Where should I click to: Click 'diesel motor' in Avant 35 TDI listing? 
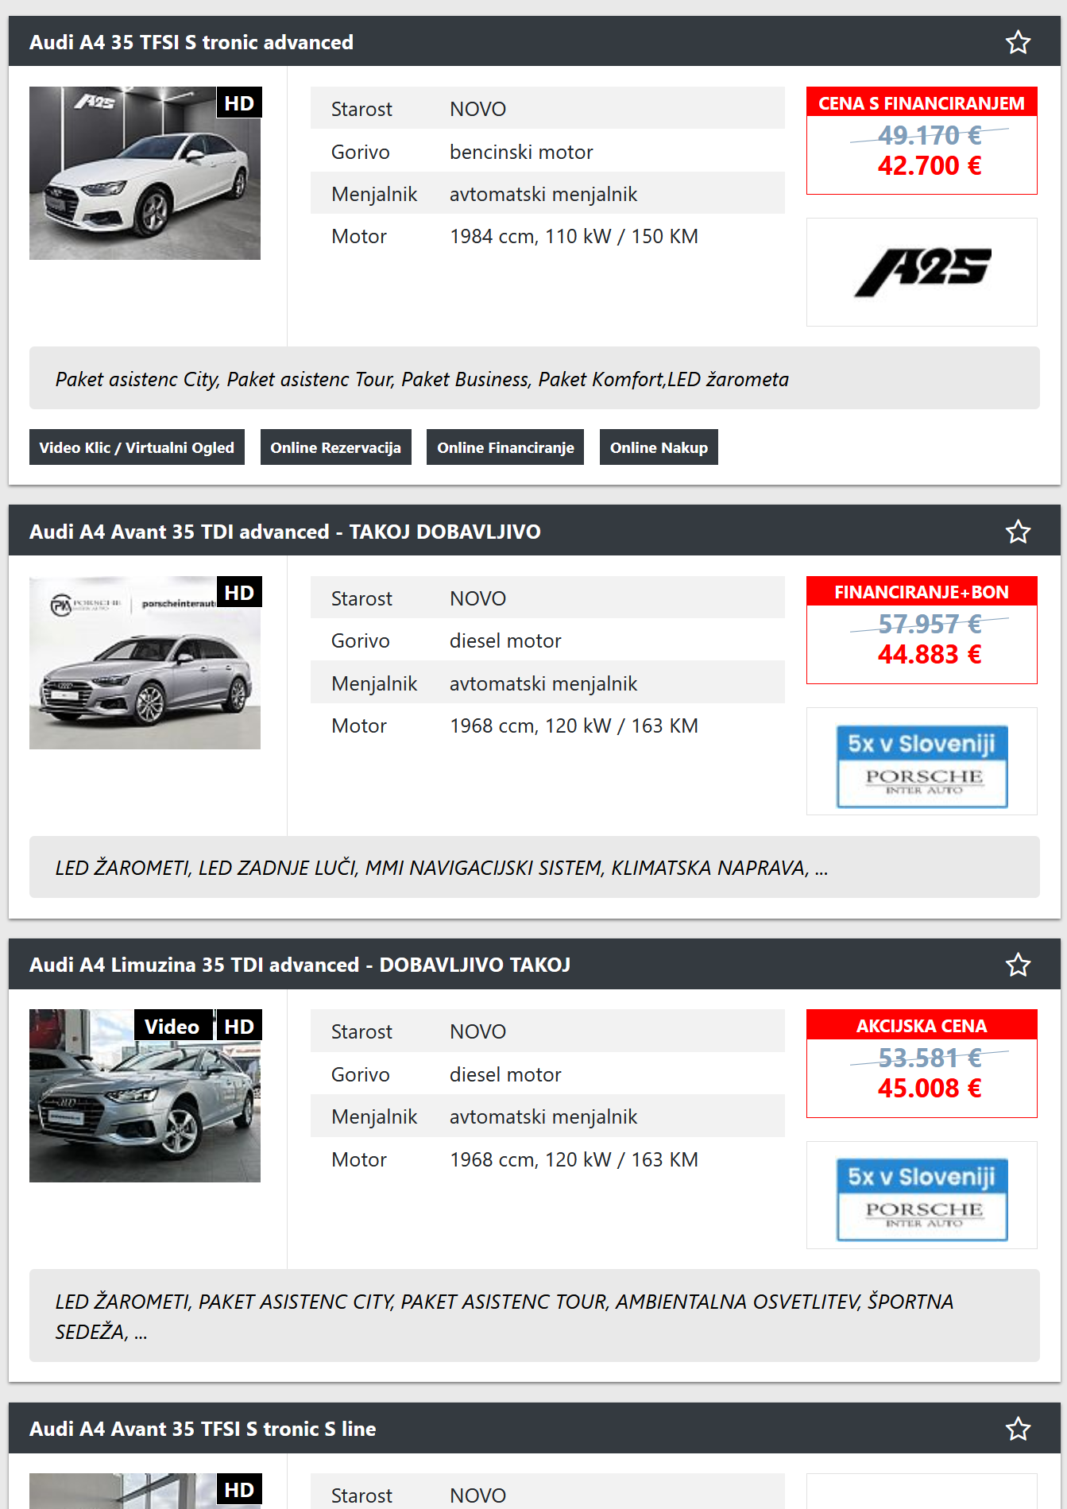click(505, 640)
